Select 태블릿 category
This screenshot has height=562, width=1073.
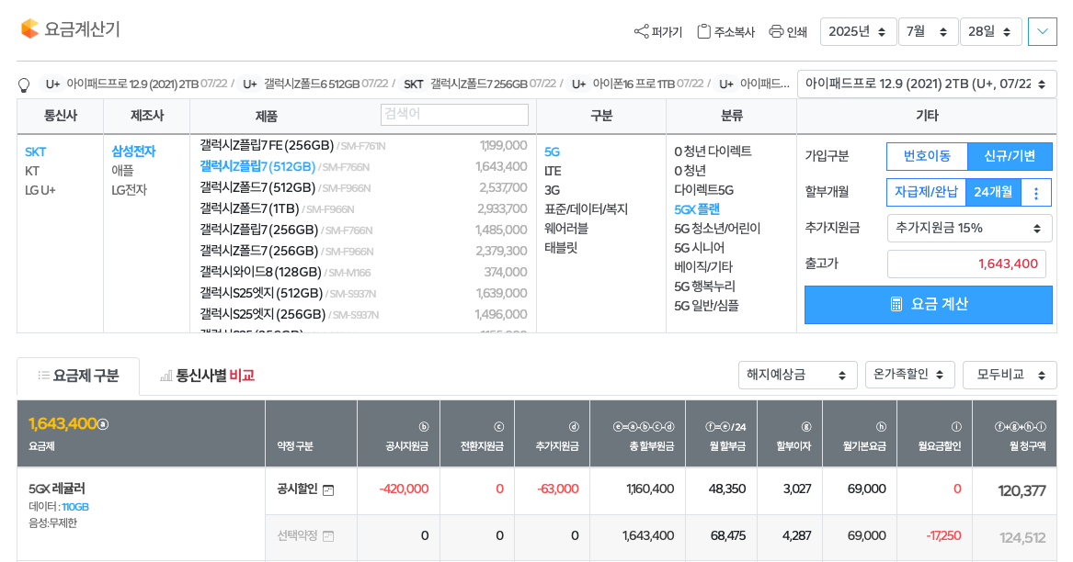tap(561, 248)
